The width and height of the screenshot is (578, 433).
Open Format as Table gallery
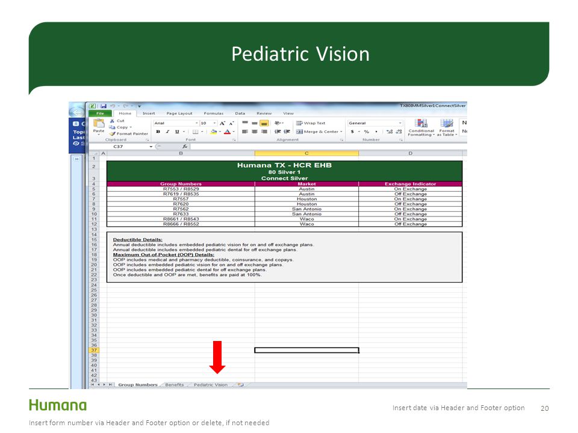point(447,127)
